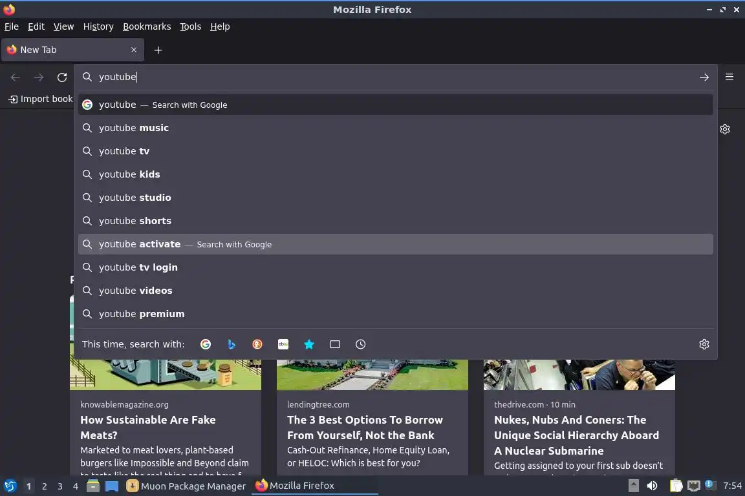Select the 'youtube studio' suggestion

click(x=395, y=198)
